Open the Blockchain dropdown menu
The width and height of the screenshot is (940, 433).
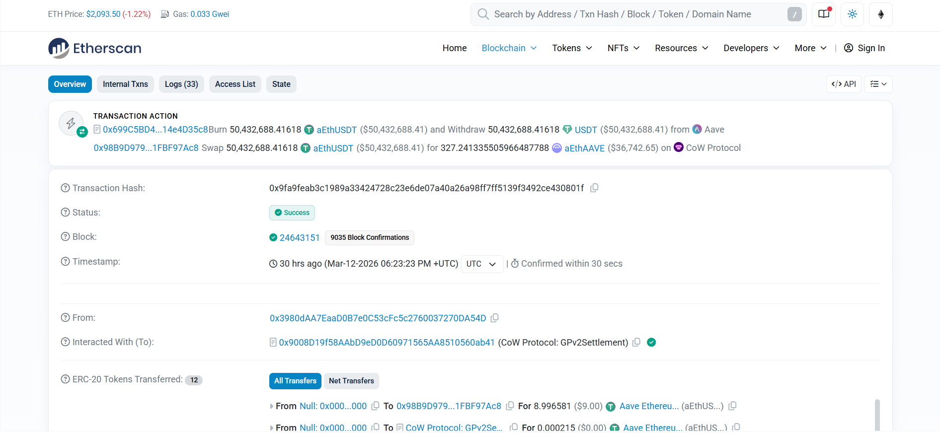[509, 48]
